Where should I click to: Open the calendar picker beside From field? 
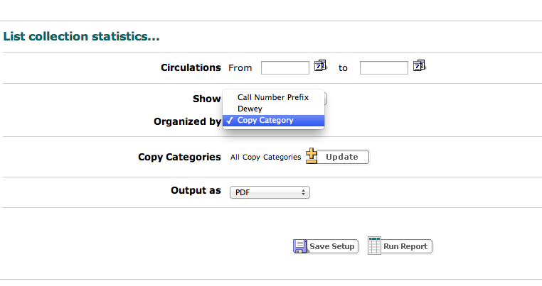[x=320, y=66]
